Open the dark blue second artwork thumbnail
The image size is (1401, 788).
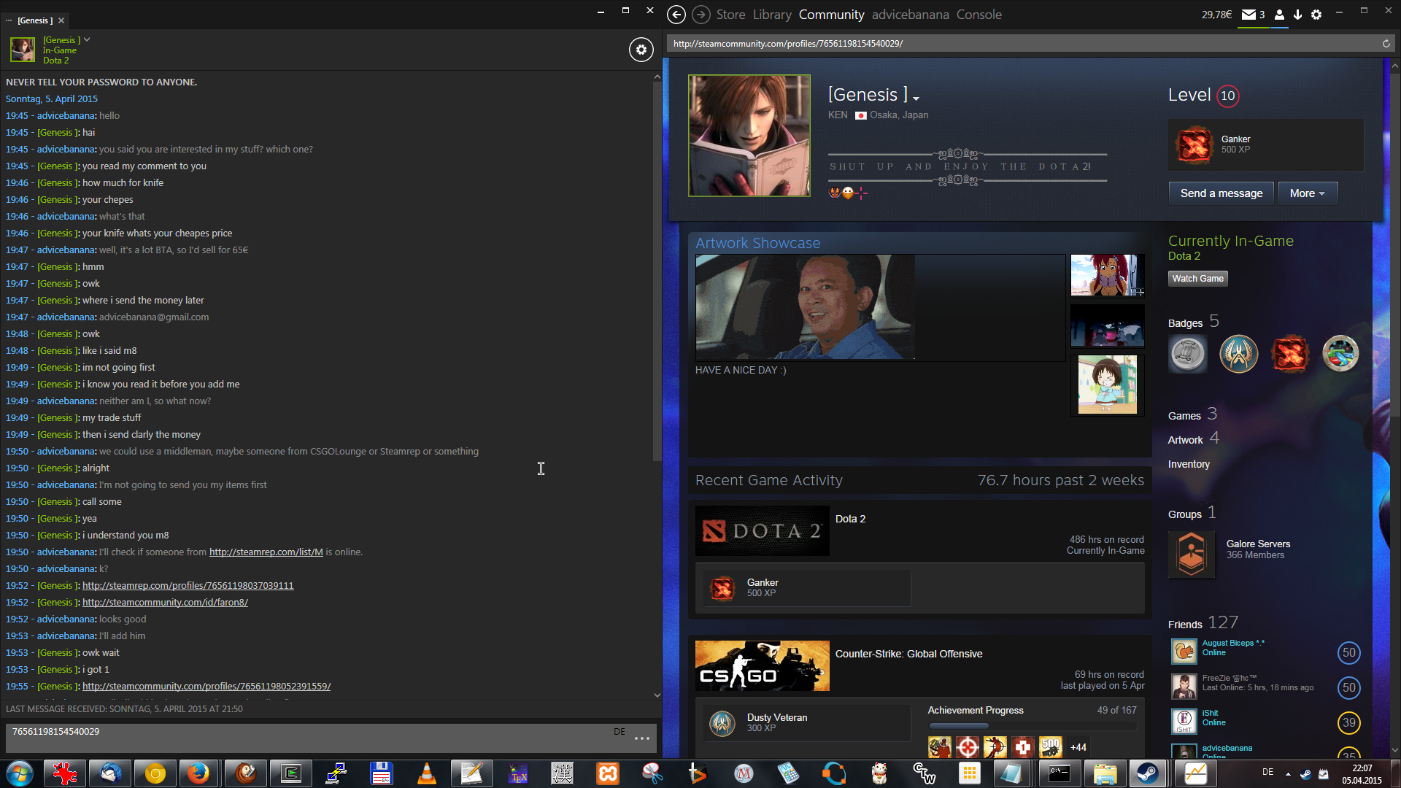[x=1108, y=325]
